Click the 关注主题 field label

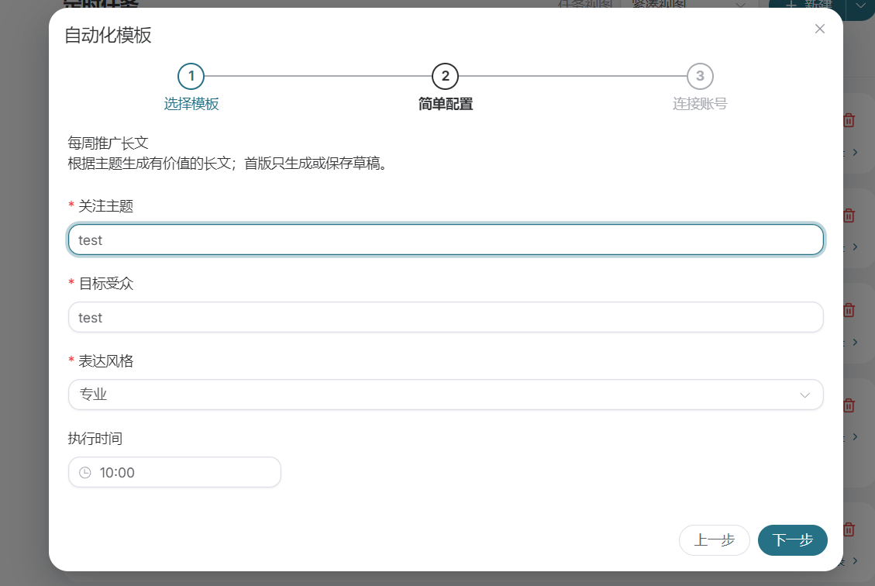point(105,206)
